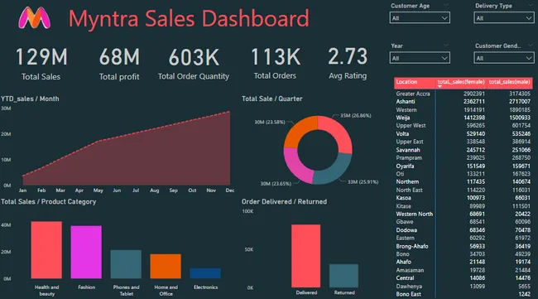
Task: Select the Brong-Ahafo location row
Action: [x=464, y=246]
